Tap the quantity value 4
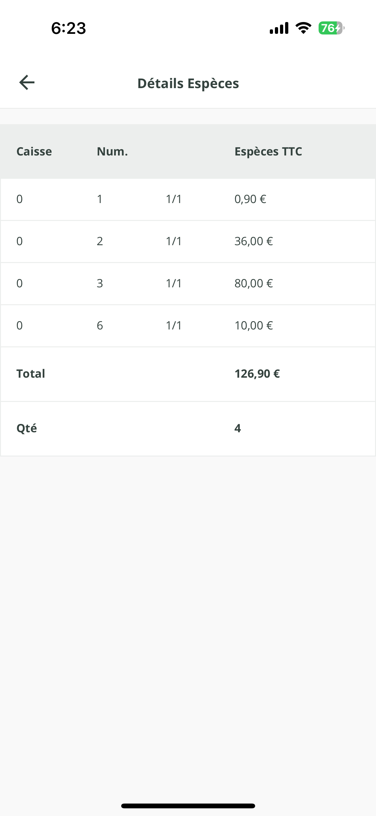Viewport: 376px width, 816px height. click(x=238, y=428)
